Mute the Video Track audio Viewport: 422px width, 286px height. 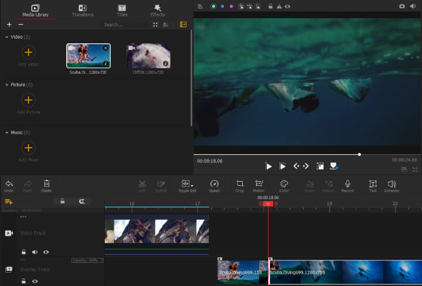click(x=35, y=252)
